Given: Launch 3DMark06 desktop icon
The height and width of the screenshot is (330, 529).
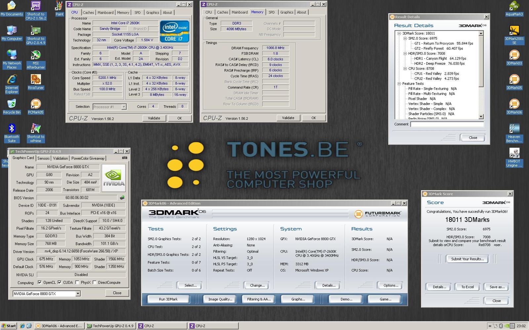Looking at the screenshot, I should (x=514, y=107).
